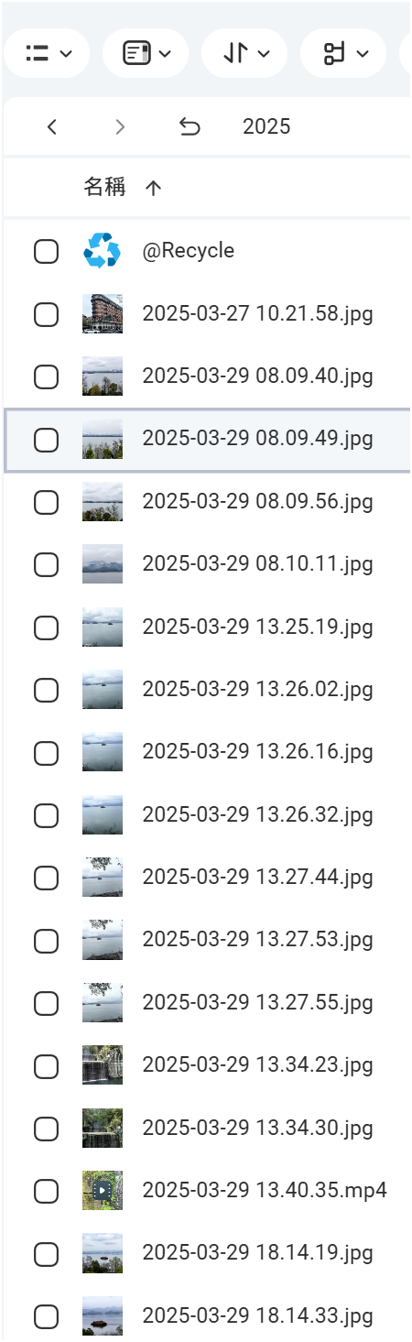
Task: Select the file name 2025-03-29 08.10.11.jpg
Action: [257, 564]
